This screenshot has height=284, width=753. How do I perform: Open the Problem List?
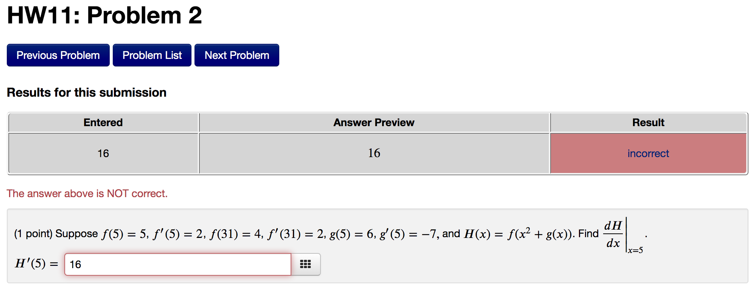[152, 55]
